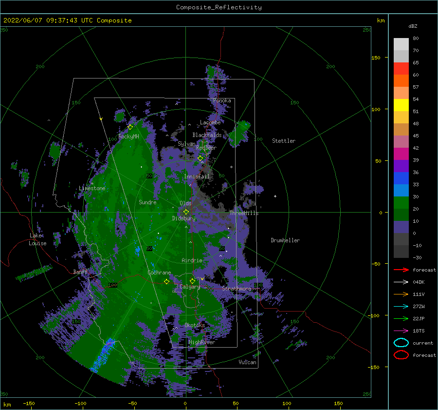
Task: Click the Innisfail town label
Action: tap(197, 176)
